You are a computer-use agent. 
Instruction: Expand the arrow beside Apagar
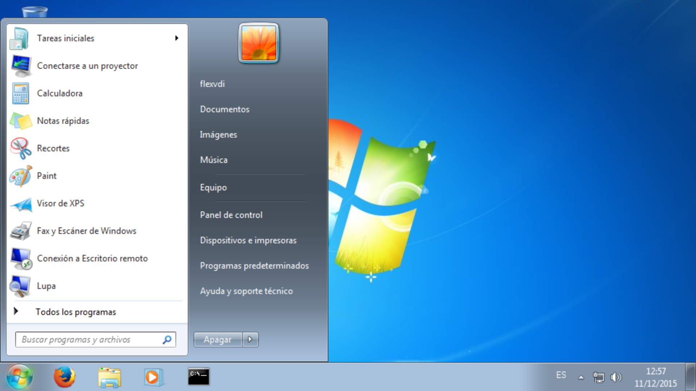pos(250,340)
